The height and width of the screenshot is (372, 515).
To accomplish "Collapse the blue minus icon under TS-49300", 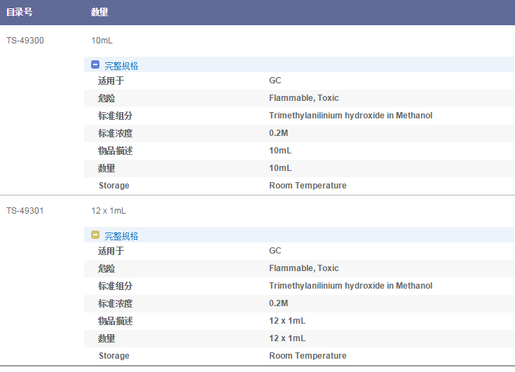I will [95, 65].
